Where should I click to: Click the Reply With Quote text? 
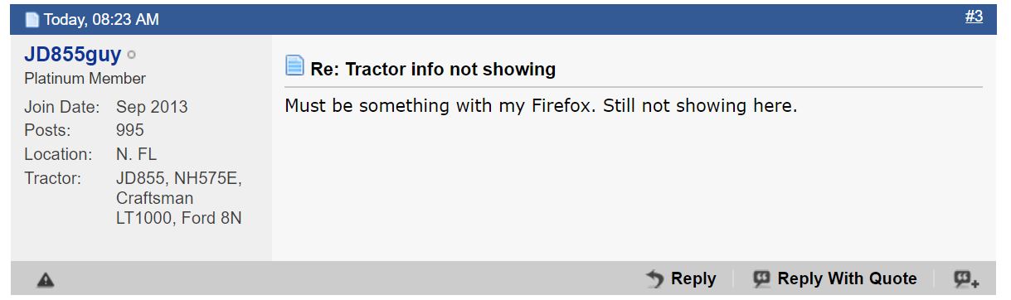(x=847, y=278)
